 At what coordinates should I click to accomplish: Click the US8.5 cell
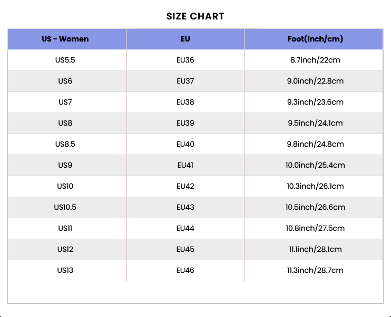pyautogui.click(x=65, y=144)
